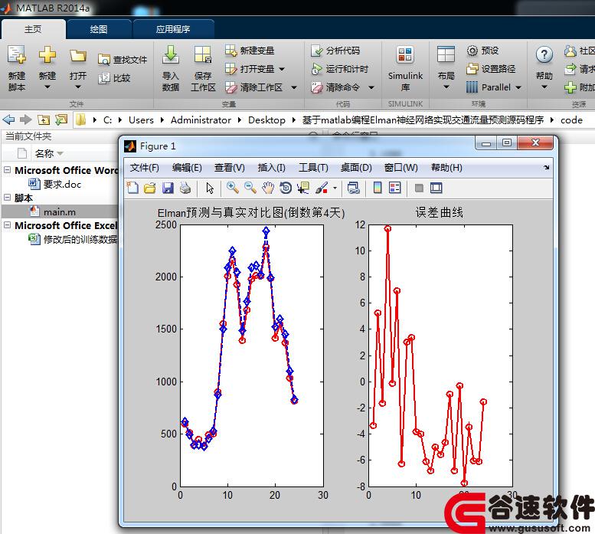Image resolution: width=595 pixels, height=534 pixels.
Task: Open the New (新建) dropdown arrow
Action: pyautogui.click(x=47, y=87)
